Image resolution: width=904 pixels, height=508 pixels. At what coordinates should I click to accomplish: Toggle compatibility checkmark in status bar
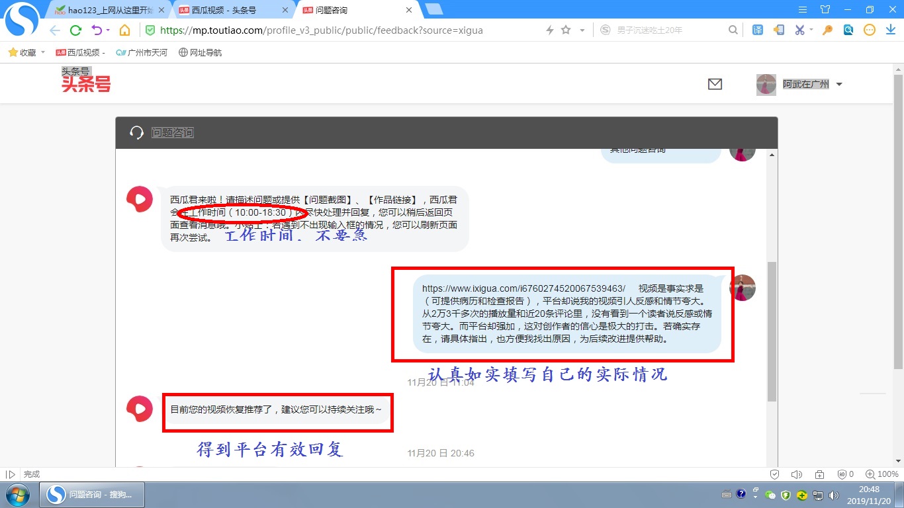(774, 474)
